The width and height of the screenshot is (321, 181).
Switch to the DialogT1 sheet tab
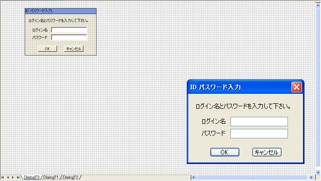coord(51,177)
